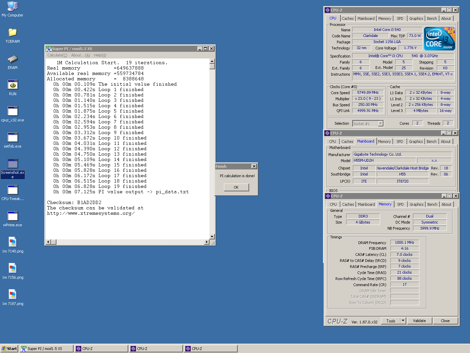This screenshot has height=353, width=470.
Task: Click the Close button in CPU-Z
Action: [445, 321]
